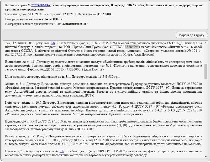Click the text Крім того, згідно п. 10.7
The image size is (210, 162).
tap(23, 103)
